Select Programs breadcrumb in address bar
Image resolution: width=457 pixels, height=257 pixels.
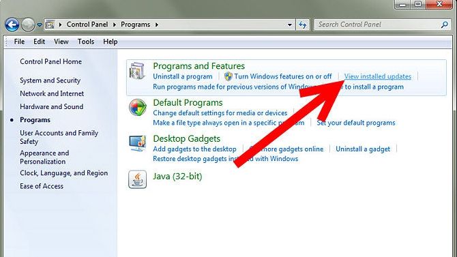point(135,25)
